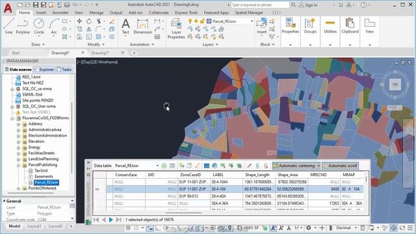Click the Open file icon in quick access toolbar
This screenshot has height=234, width=416.
tap(28, 5)
